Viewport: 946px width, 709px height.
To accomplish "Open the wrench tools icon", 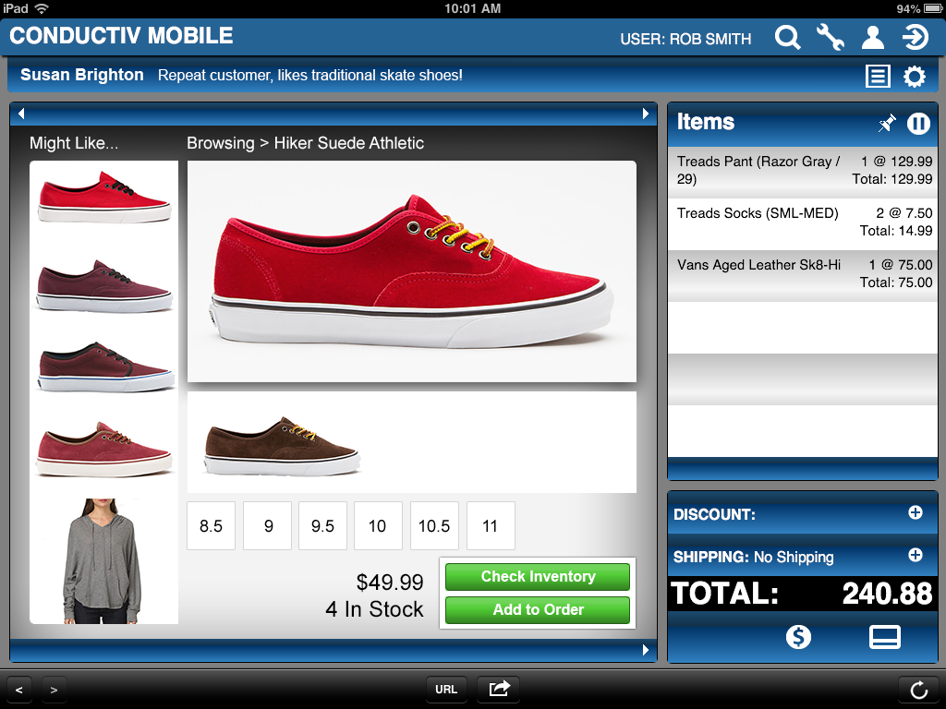I will click(x=830, y=38).
